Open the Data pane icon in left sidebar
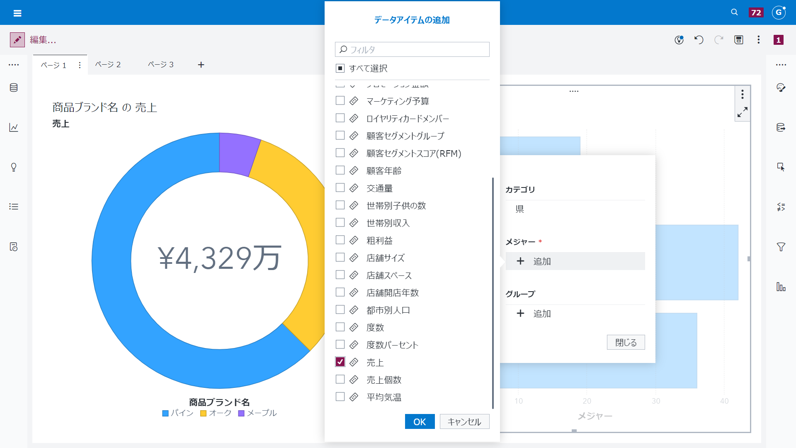Image resolution: width=796 pixels, height=448 pixels. (14, 88)
